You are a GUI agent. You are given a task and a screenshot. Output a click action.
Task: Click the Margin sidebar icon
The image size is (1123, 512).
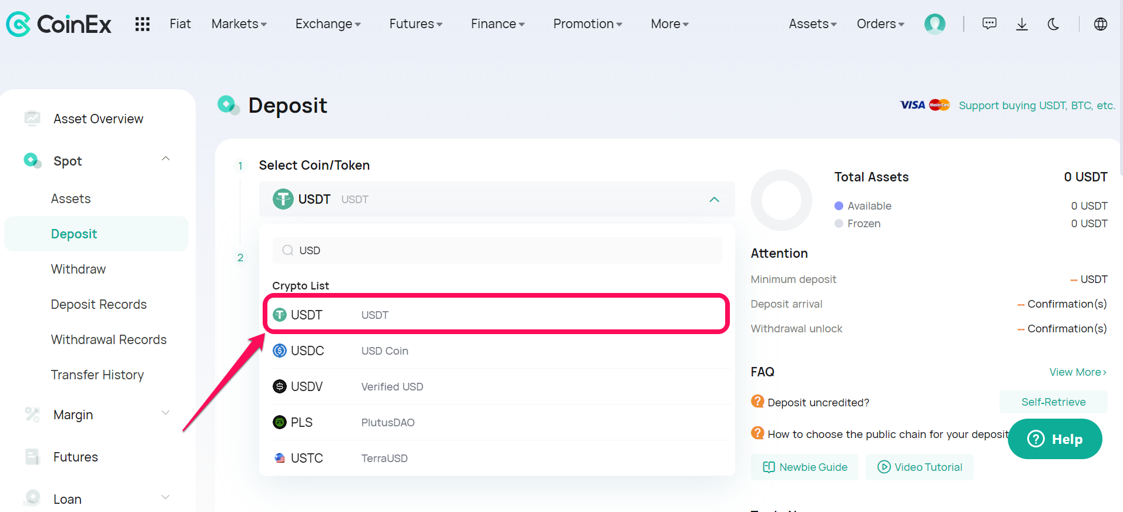coord(32,415)
